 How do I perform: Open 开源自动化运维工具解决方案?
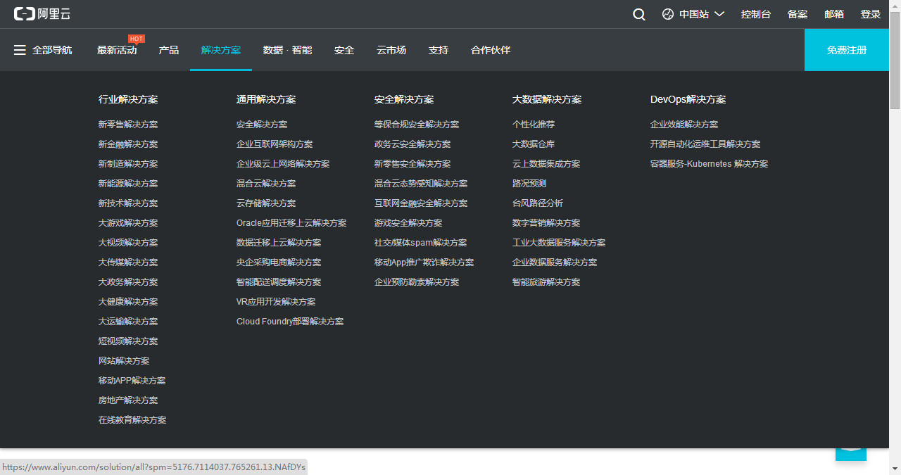coord(705,144)
